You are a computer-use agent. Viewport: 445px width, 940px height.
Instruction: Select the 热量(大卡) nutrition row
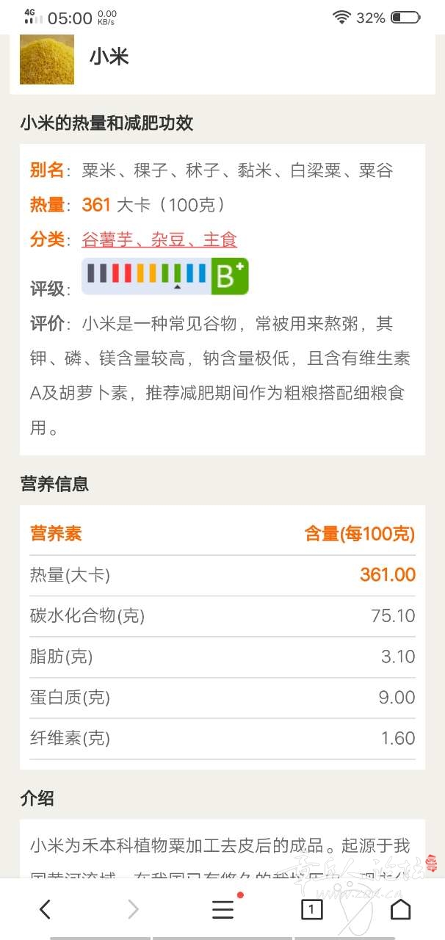click(222, 575)
